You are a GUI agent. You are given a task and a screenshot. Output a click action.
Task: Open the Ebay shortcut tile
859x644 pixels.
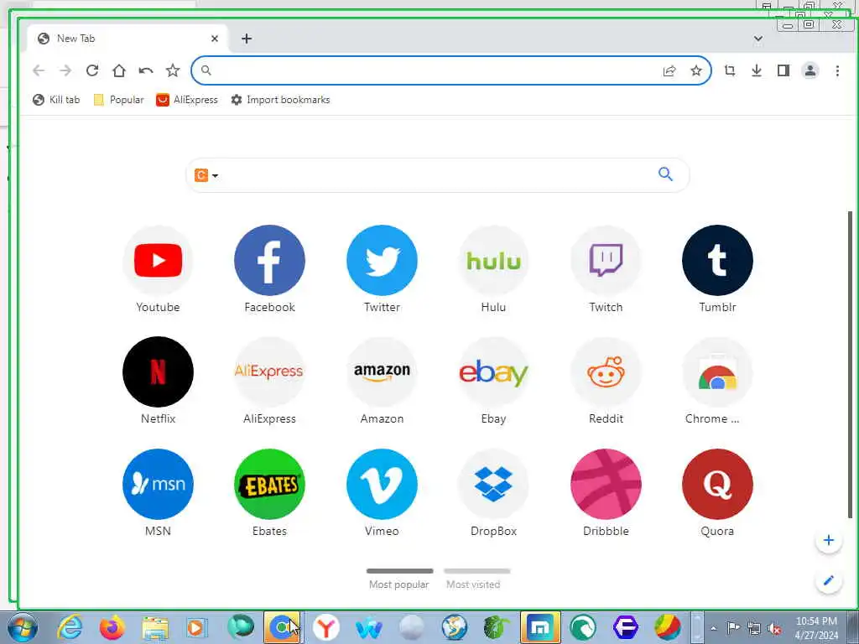[x=493, y=381]
